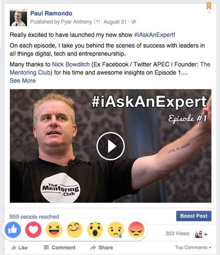Select the blue thumbs-up Like reaction
The width and height of the screenshot is (220, 255).
(x=13, y=230)
